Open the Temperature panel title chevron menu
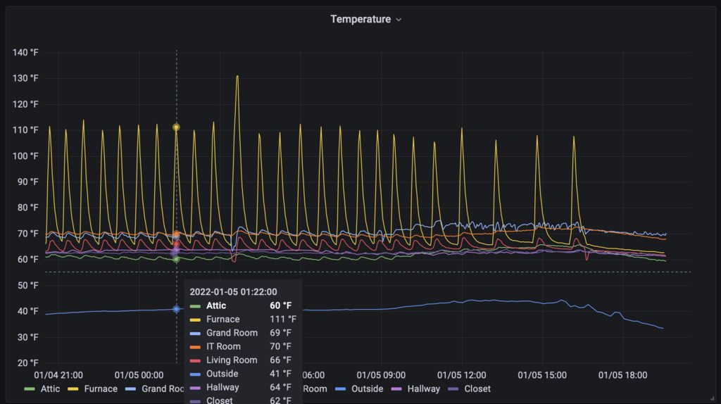This screenshot has width=721, height=404. (399, 20)
